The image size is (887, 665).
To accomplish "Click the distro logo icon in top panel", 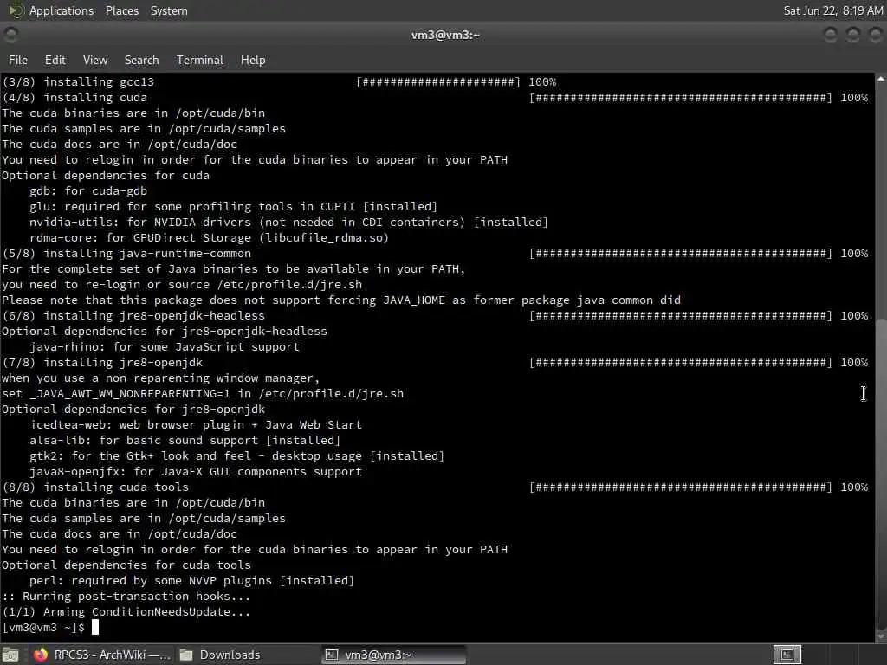I will click(16, 10).
